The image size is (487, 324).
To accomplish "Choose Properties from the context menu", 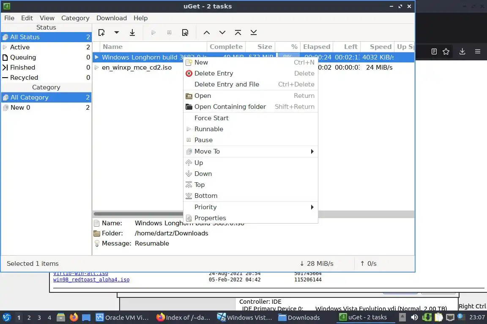I will pyautogui.click(x=251, y=218).
